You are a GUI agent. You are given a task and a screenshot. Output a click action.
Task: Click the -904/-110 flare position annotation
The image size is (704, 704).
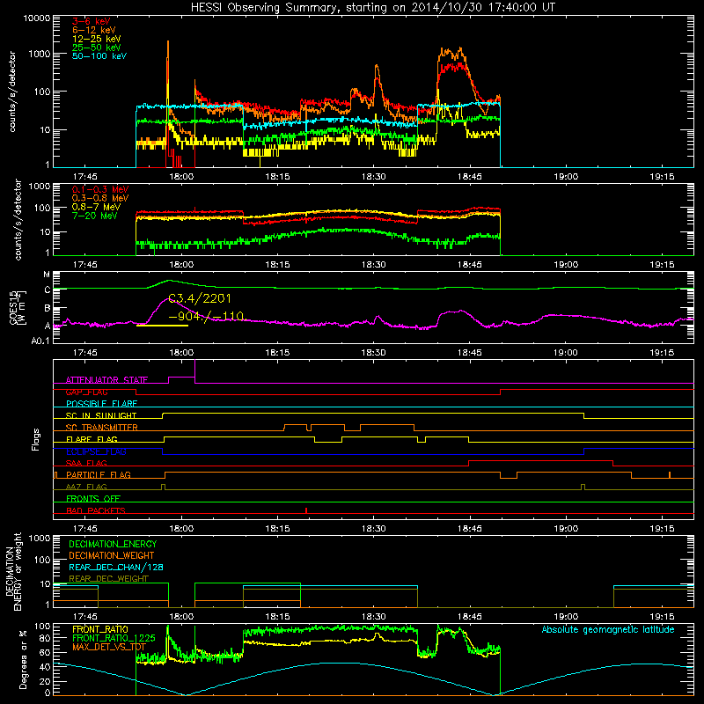pos(206,317)
